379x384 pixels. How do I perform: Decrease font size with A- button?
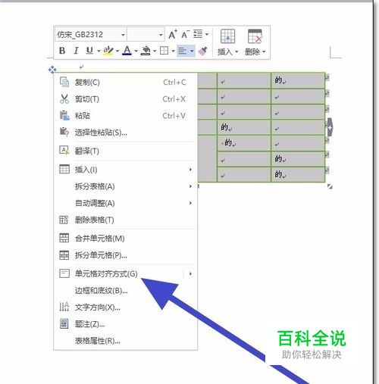click(185, 34)
